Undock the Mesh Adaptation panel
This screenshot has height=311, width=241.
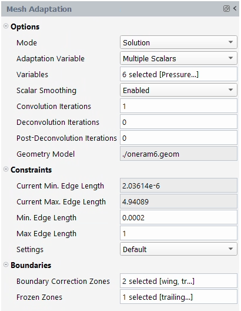point(226,8)
